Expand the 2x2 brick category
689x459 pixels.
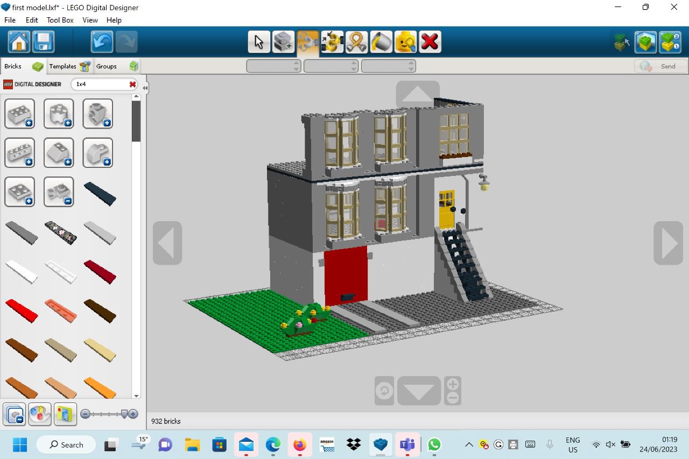(20, 114)
